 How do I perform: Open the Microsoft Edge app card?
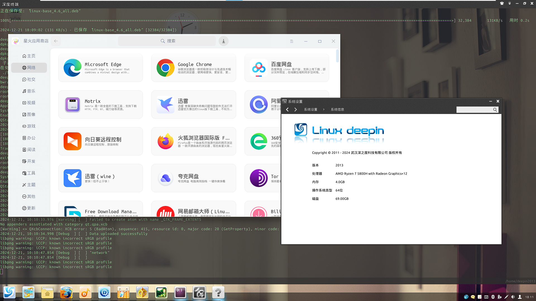(100, 68)
